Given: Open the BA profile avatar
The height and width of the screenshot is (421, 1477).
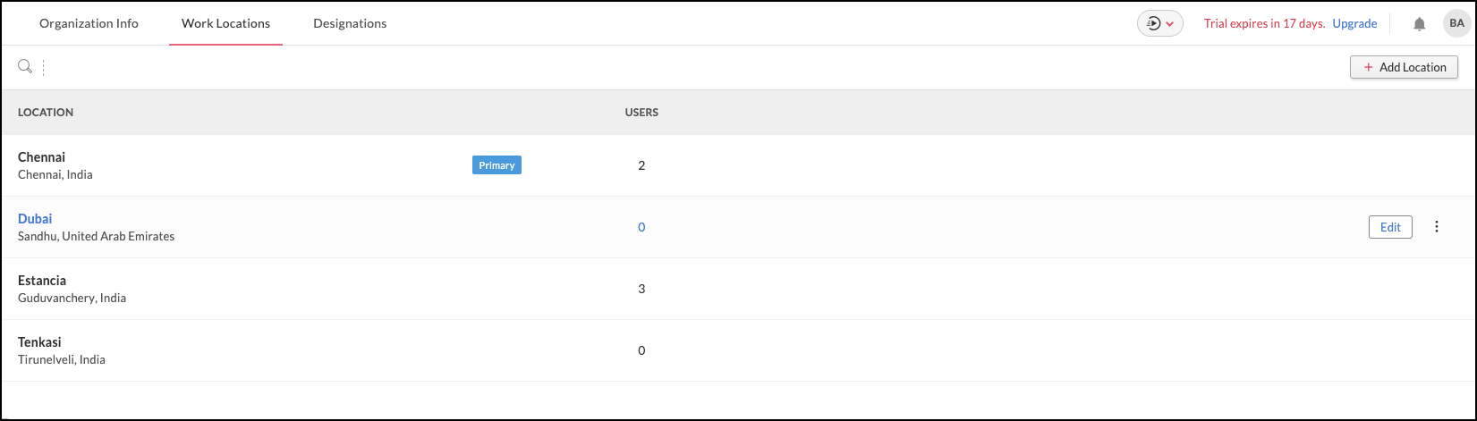Looking at the screenshot, I should click(1456, 24).
